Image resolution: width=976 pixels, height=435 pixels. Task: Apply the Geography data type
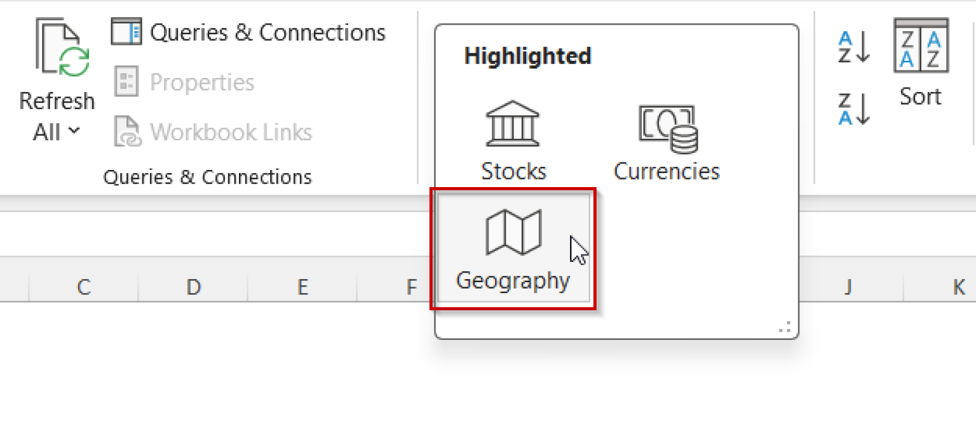(512, 250)
